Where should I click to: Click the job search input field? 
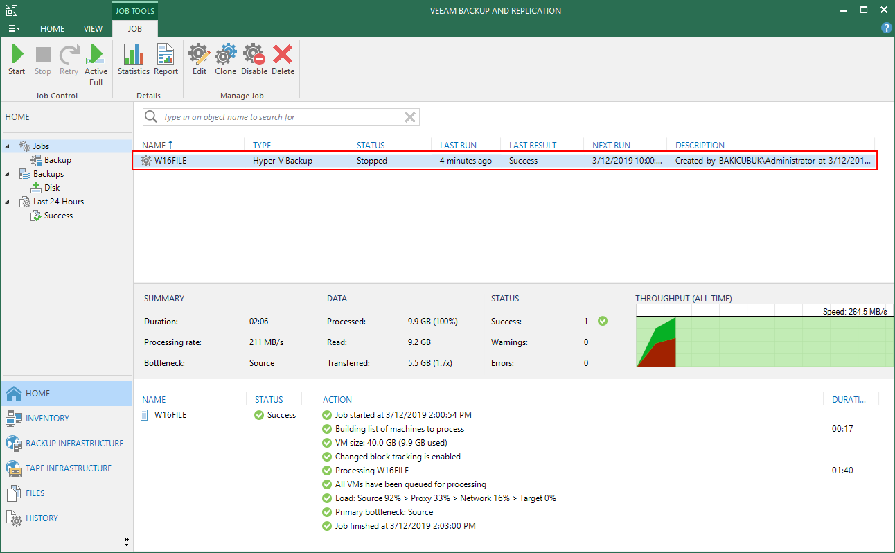(x=281, y=117)
